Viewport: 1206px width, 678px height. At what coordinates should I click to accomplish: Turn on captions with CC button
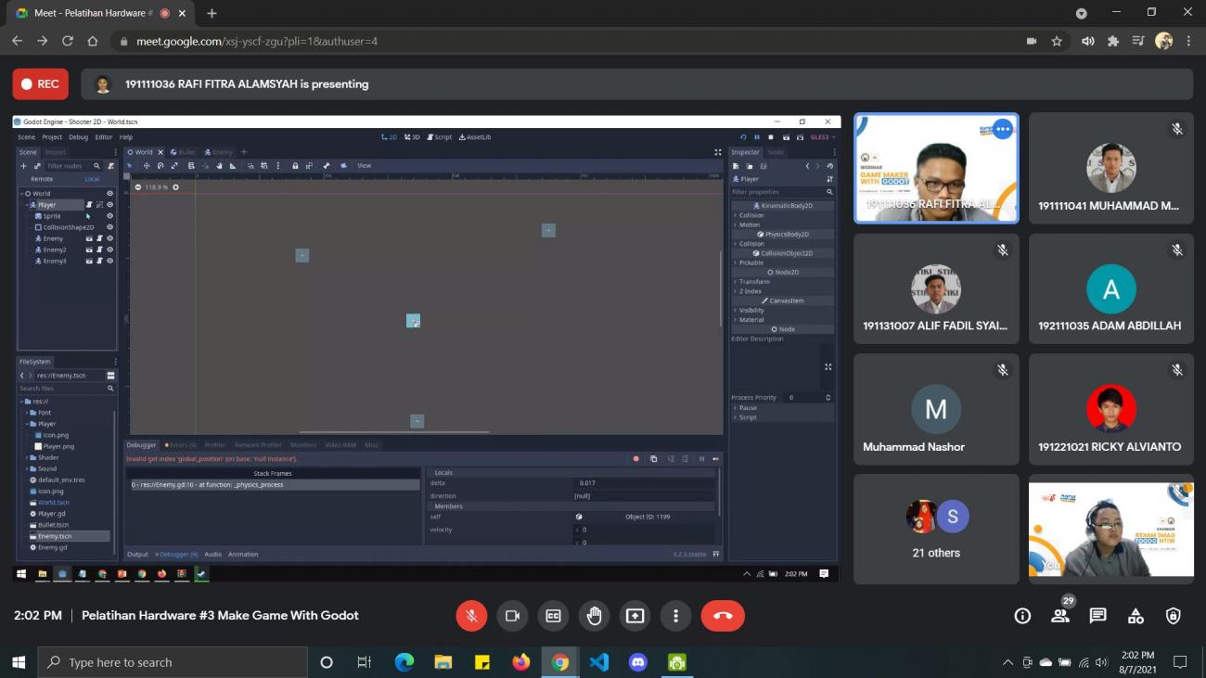(x=553, y=616)
